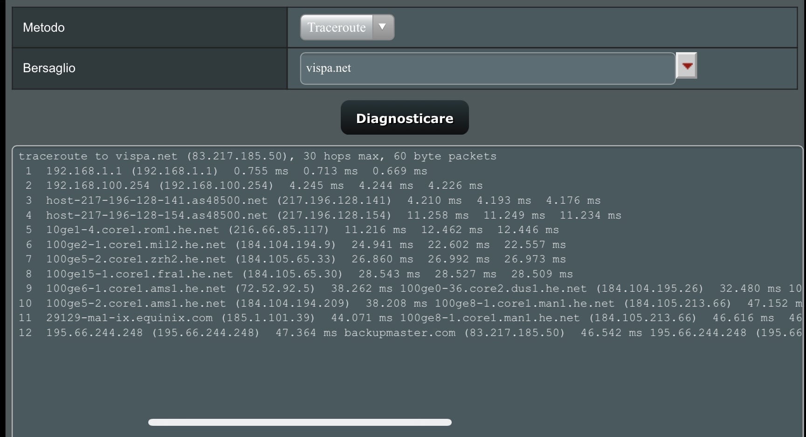Click the 28.509 ms value in hop 8
The image size is (806, 437).
tap(542, 274)
